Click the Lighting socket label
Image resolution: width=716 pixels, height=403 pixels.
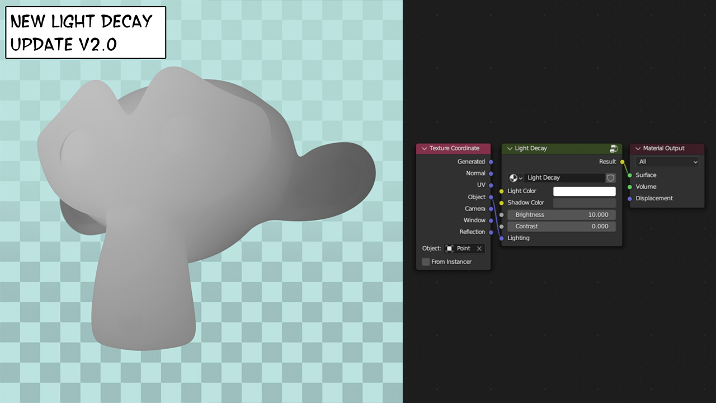coord(519,238)
